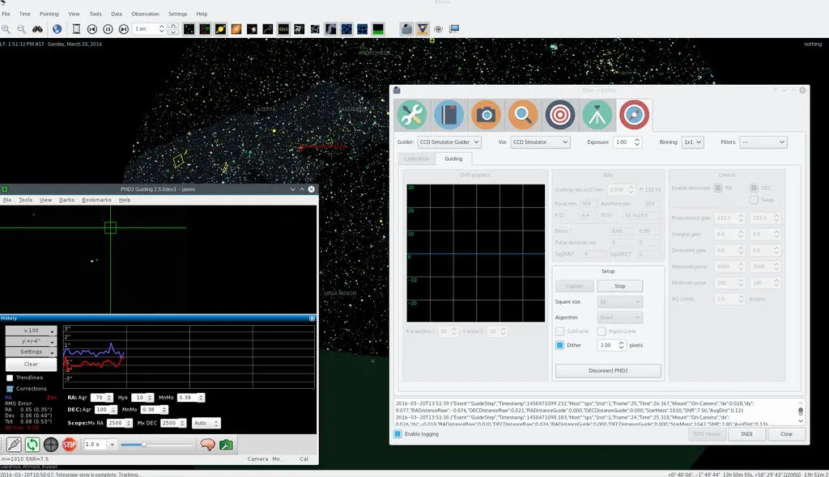
Task: Open Ekos Align target module
Action: tap(560, 115)
